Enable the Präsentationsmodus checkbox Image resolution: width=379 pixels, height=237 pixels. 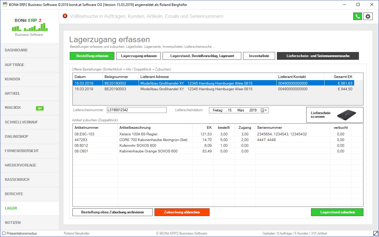pos(4,233)
